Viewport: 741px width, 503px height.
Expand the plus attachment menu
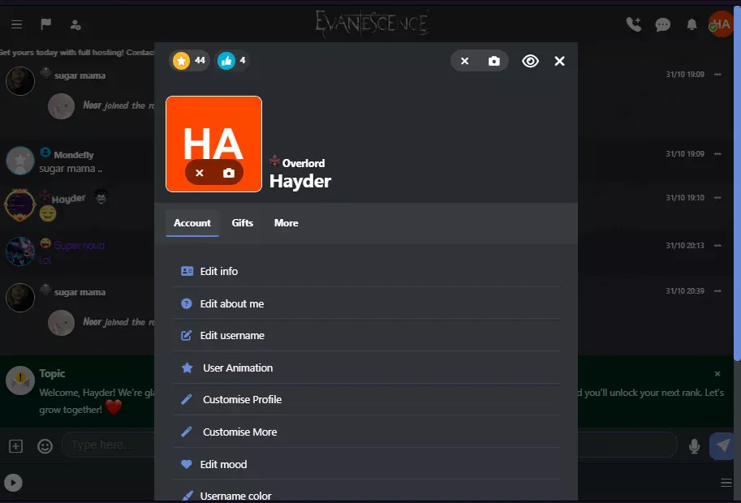15,445
